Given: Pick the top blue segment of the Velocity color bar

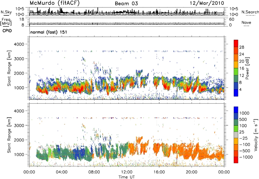Looking at the screenshot, I should (x=236, y=110).
